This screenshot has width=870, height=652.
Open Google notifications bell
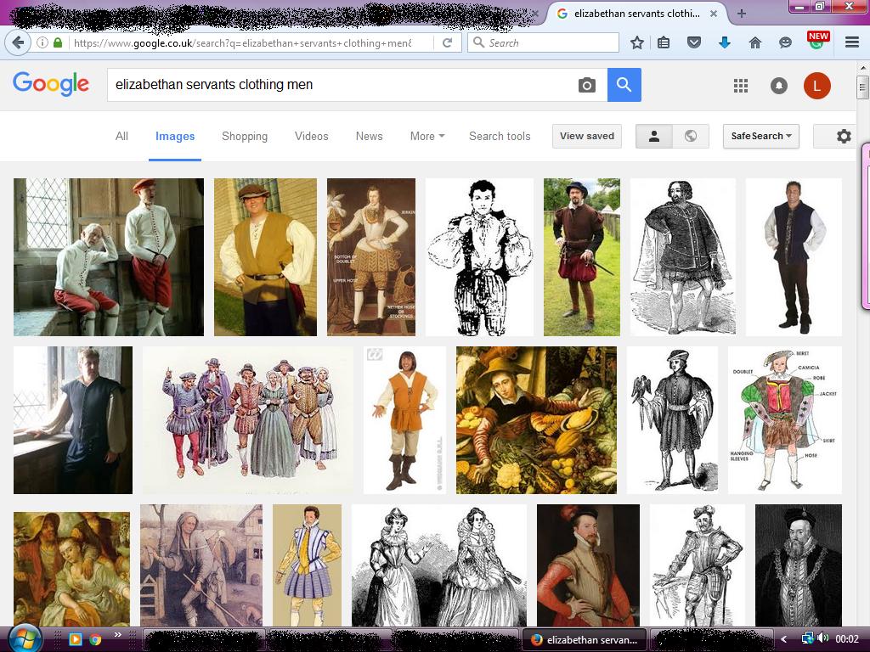[x=779, y=86]
